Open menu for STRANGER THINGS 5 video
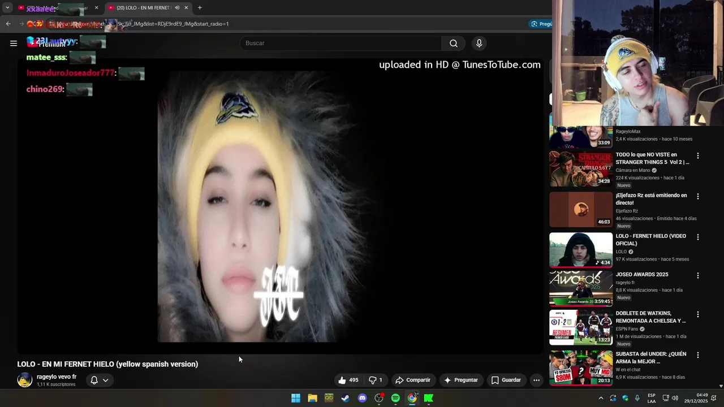 697,155
